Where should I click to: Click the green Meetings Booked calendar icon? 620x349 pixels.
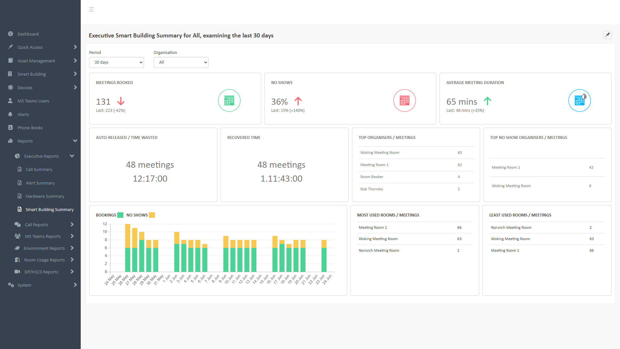pyautogui.click(x=229, y=100)
